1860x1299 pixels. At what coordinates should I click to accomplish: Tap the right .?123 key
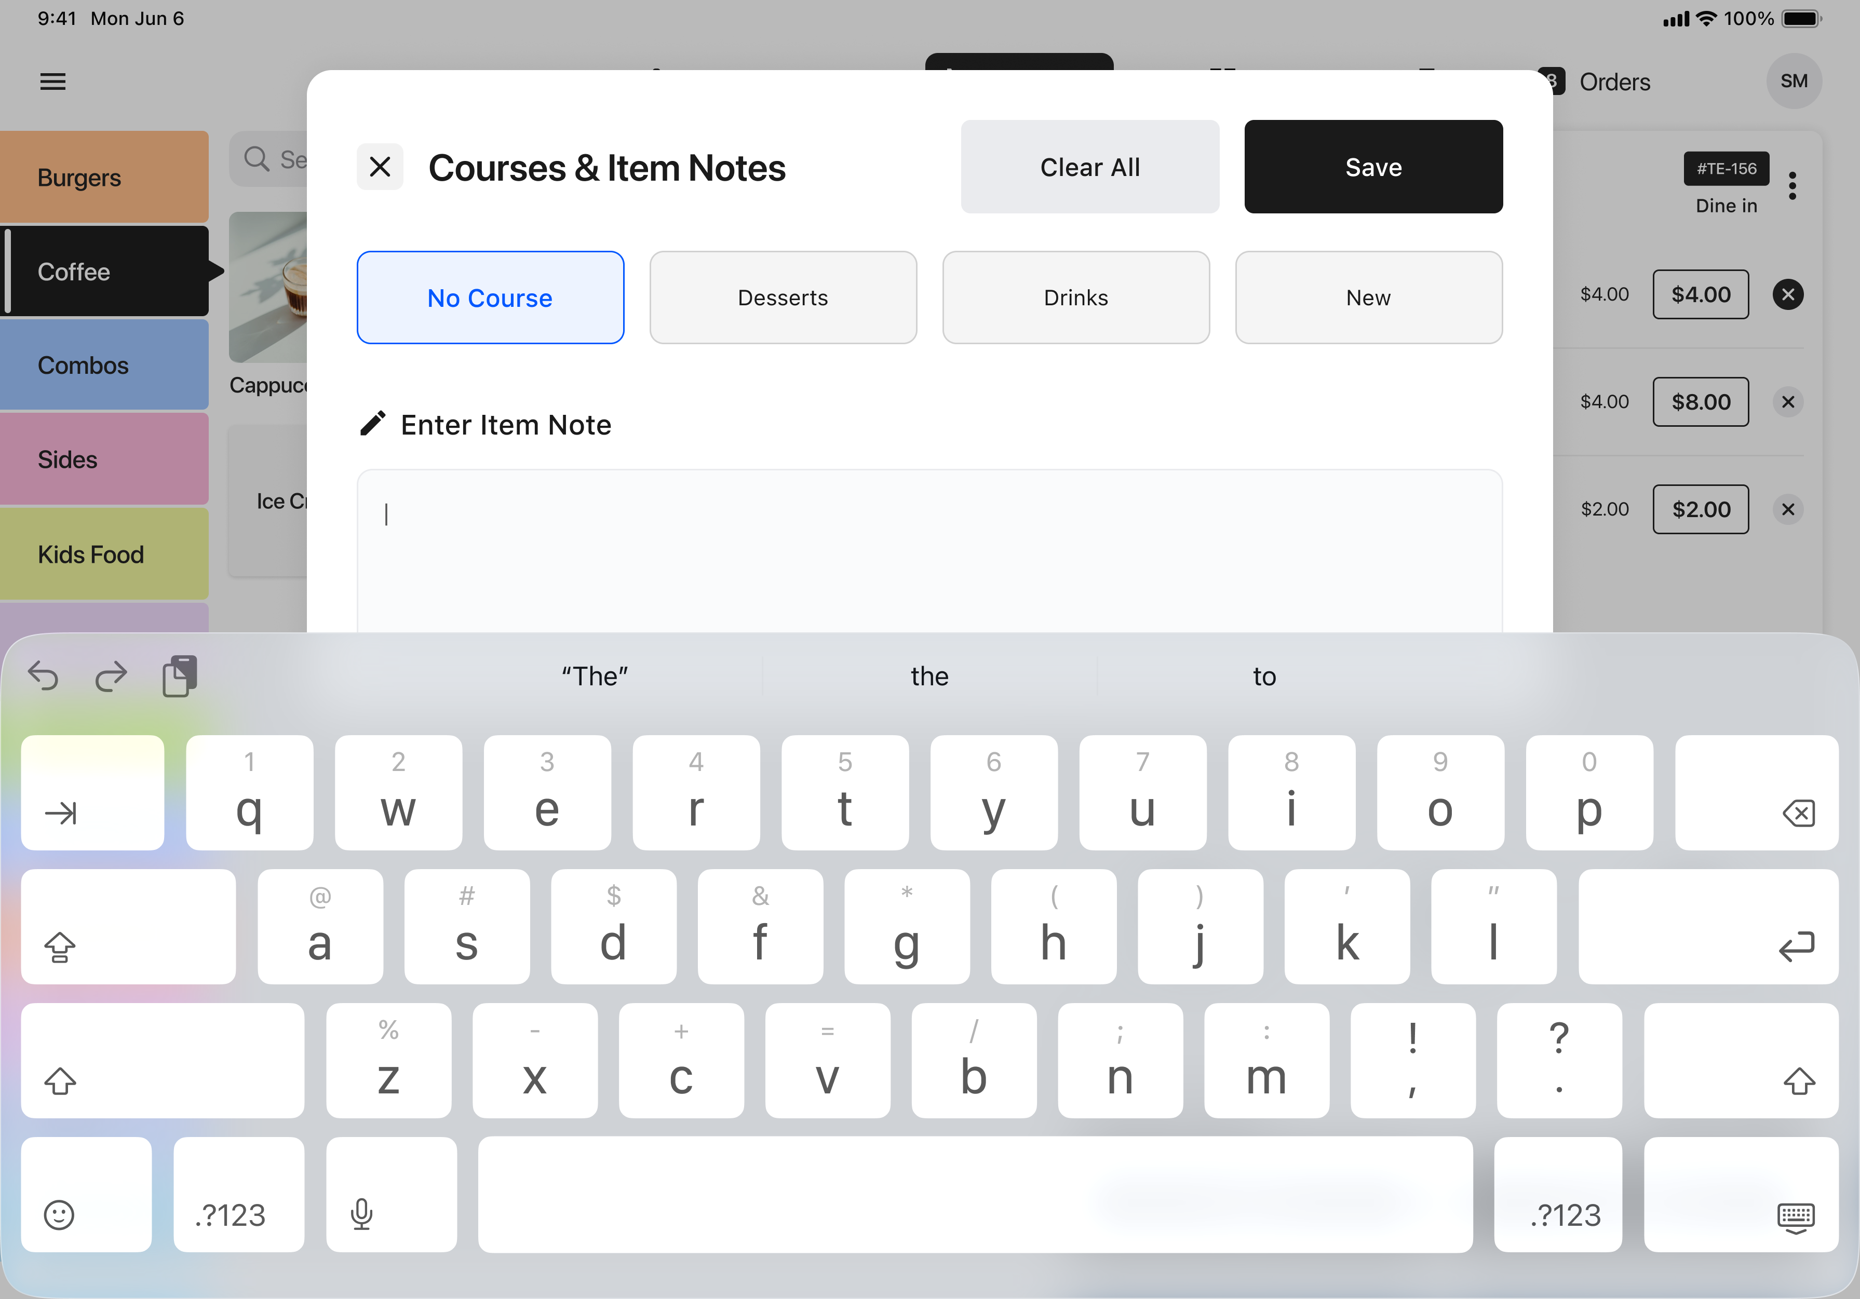1558,1195
